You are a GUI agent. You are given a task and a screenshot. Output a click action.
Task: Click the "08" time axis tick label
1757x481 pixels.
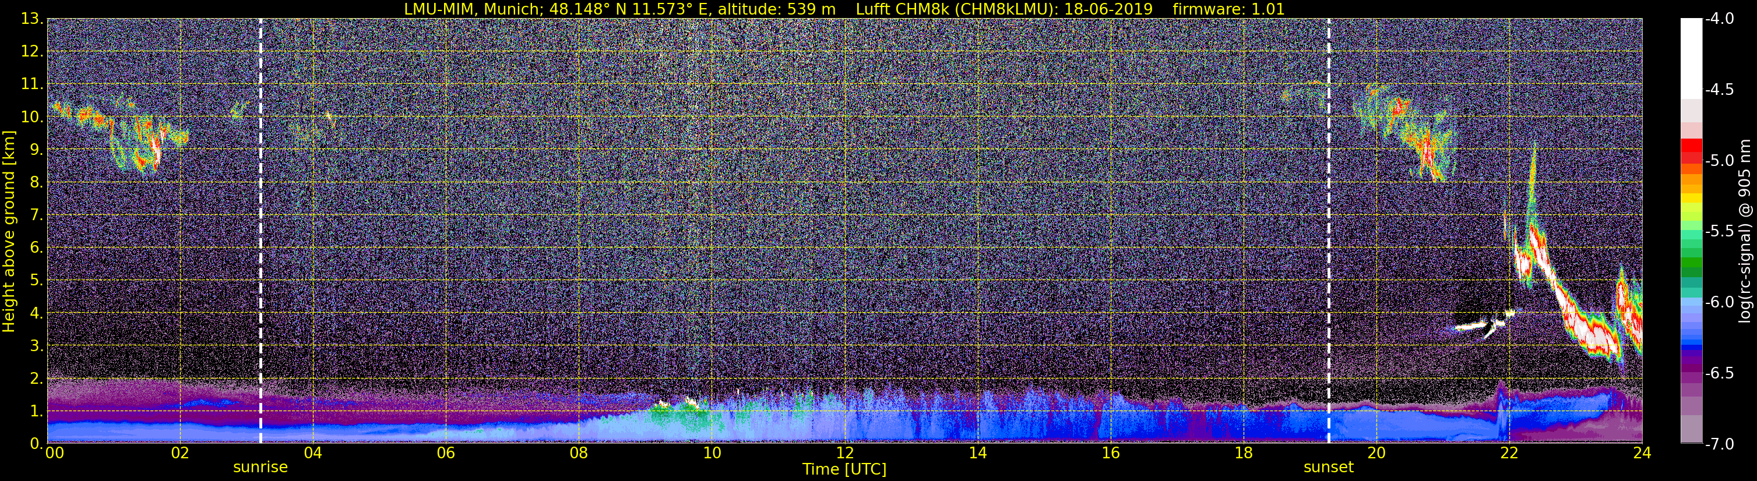pos(579,454)
